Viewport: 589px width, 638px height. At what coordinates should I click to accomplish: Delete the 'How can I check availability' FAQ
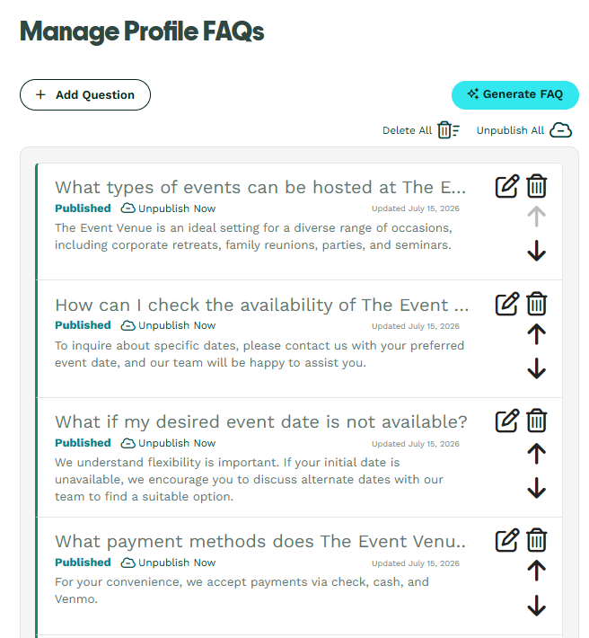pos(537,304)
